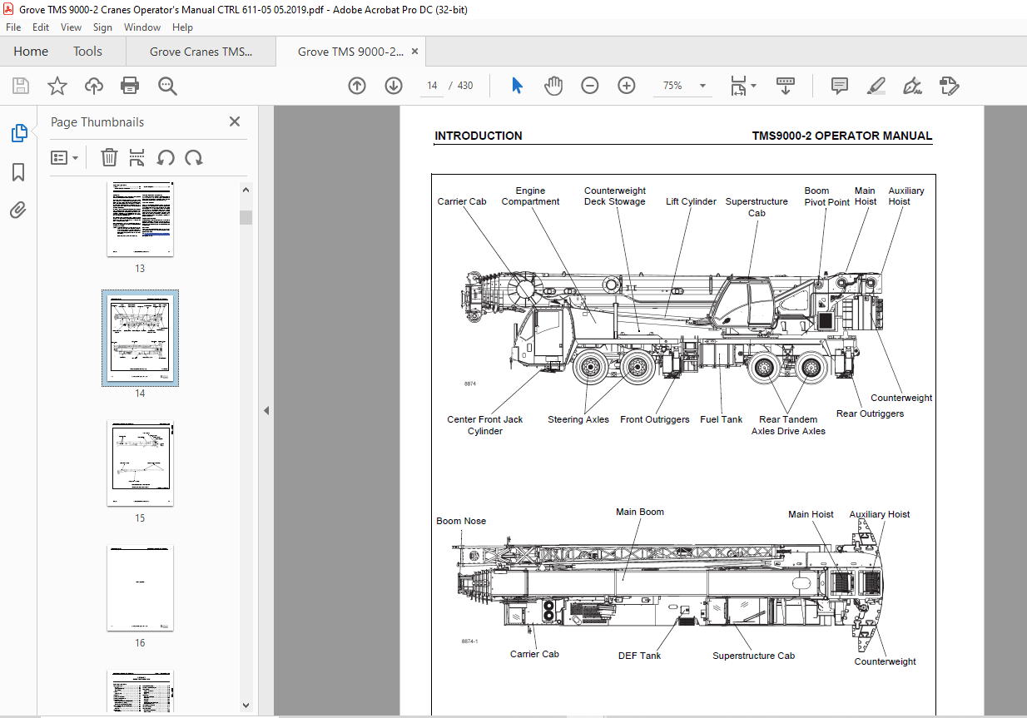
Task: Rotate page clockwise in thumbnails panel
Action: pos(194,157)
